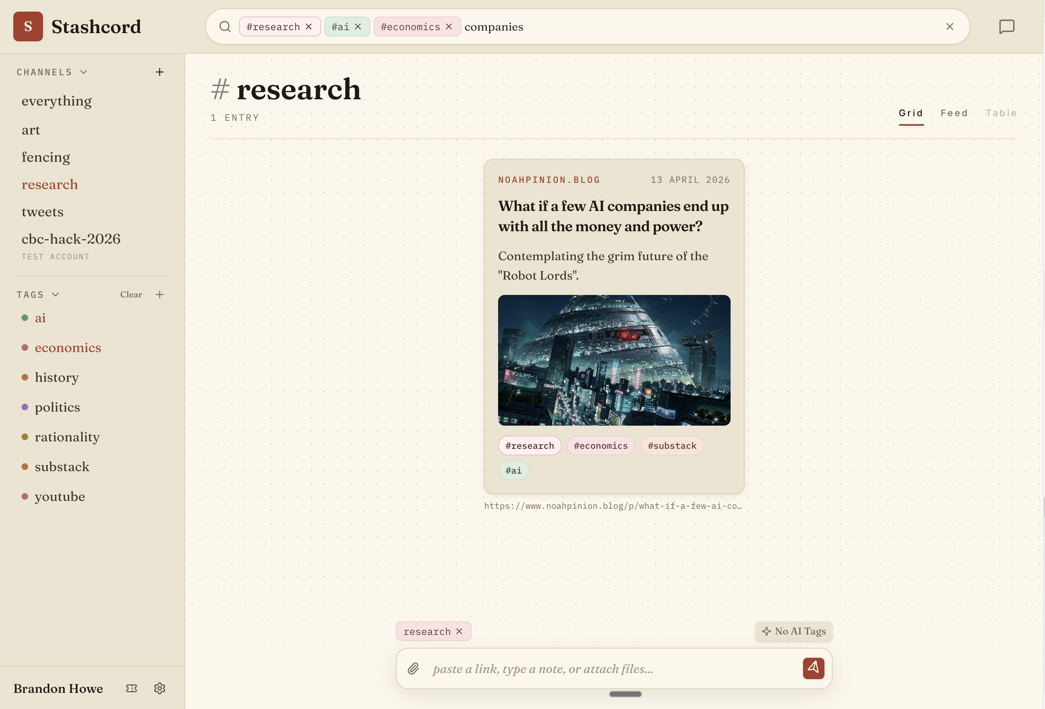Click the ticket icon beside user name
1045x709 pixels.
pos(131,688)
